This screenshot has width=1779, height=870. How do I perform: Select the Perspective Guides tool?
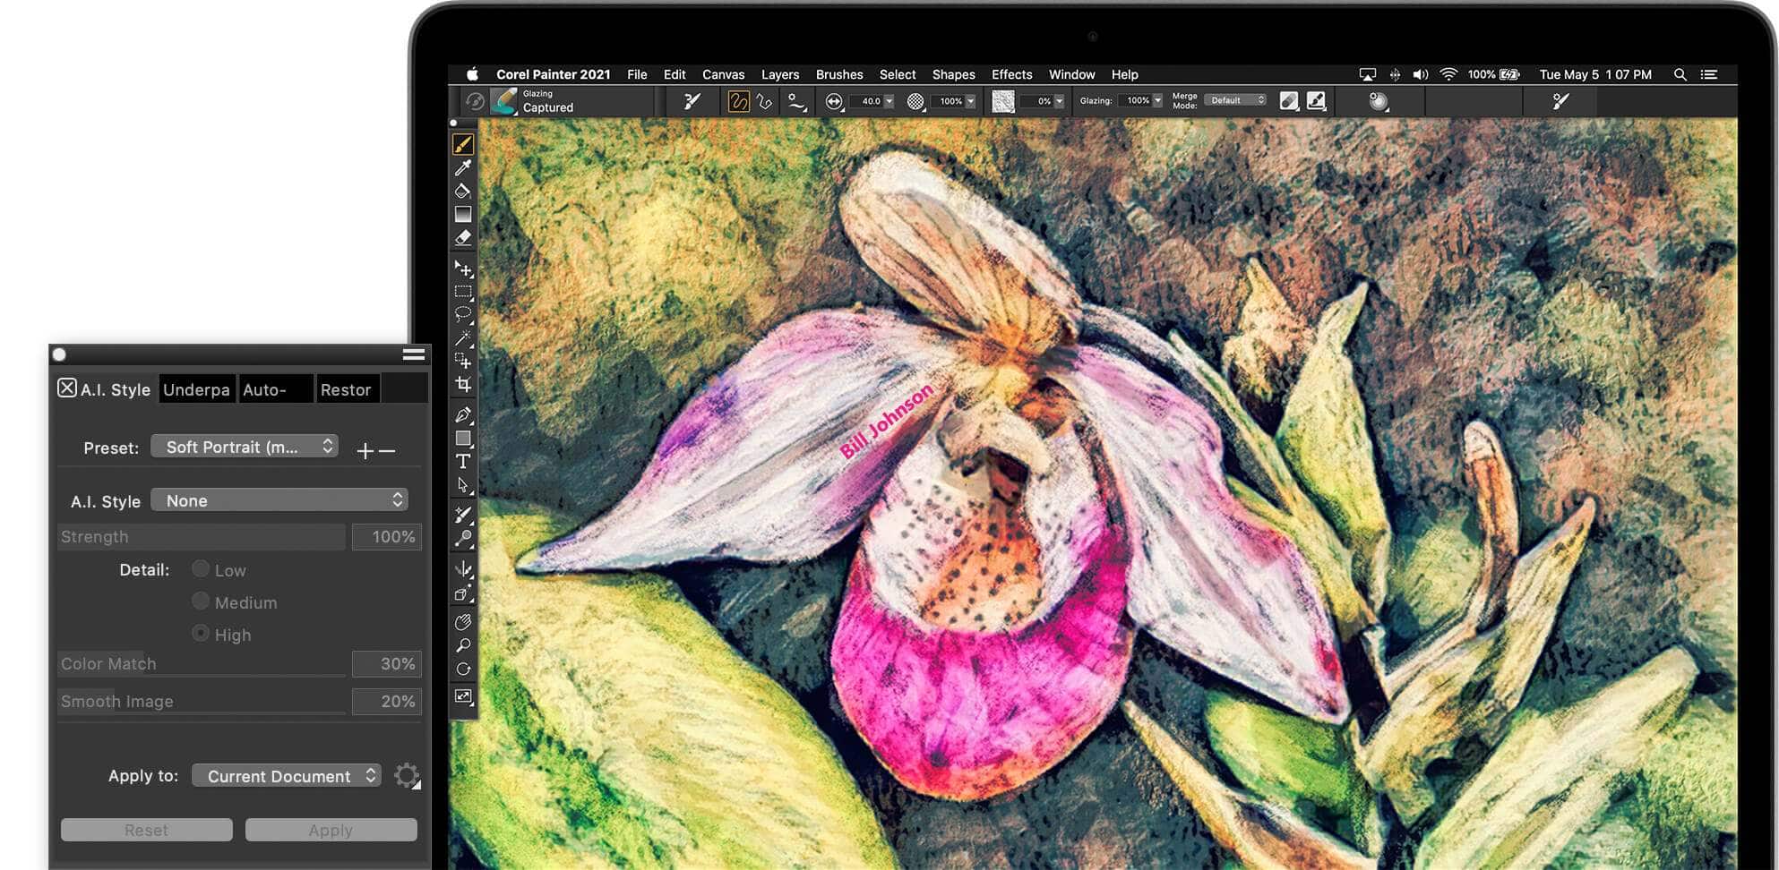pyautogui.click(x=463, y=593)
